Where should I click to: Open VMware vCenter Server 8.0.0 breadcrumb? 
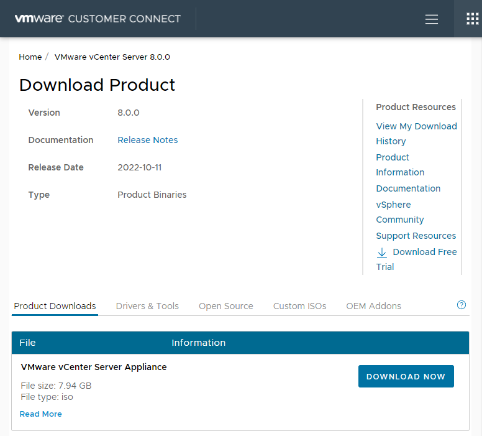(112, 57)
